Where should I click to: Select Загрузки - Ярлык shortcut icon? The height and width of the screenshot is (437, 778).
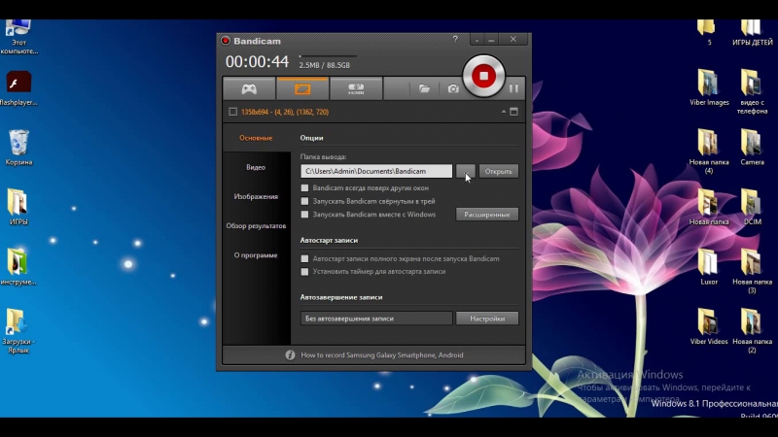(x=18, y=330)
